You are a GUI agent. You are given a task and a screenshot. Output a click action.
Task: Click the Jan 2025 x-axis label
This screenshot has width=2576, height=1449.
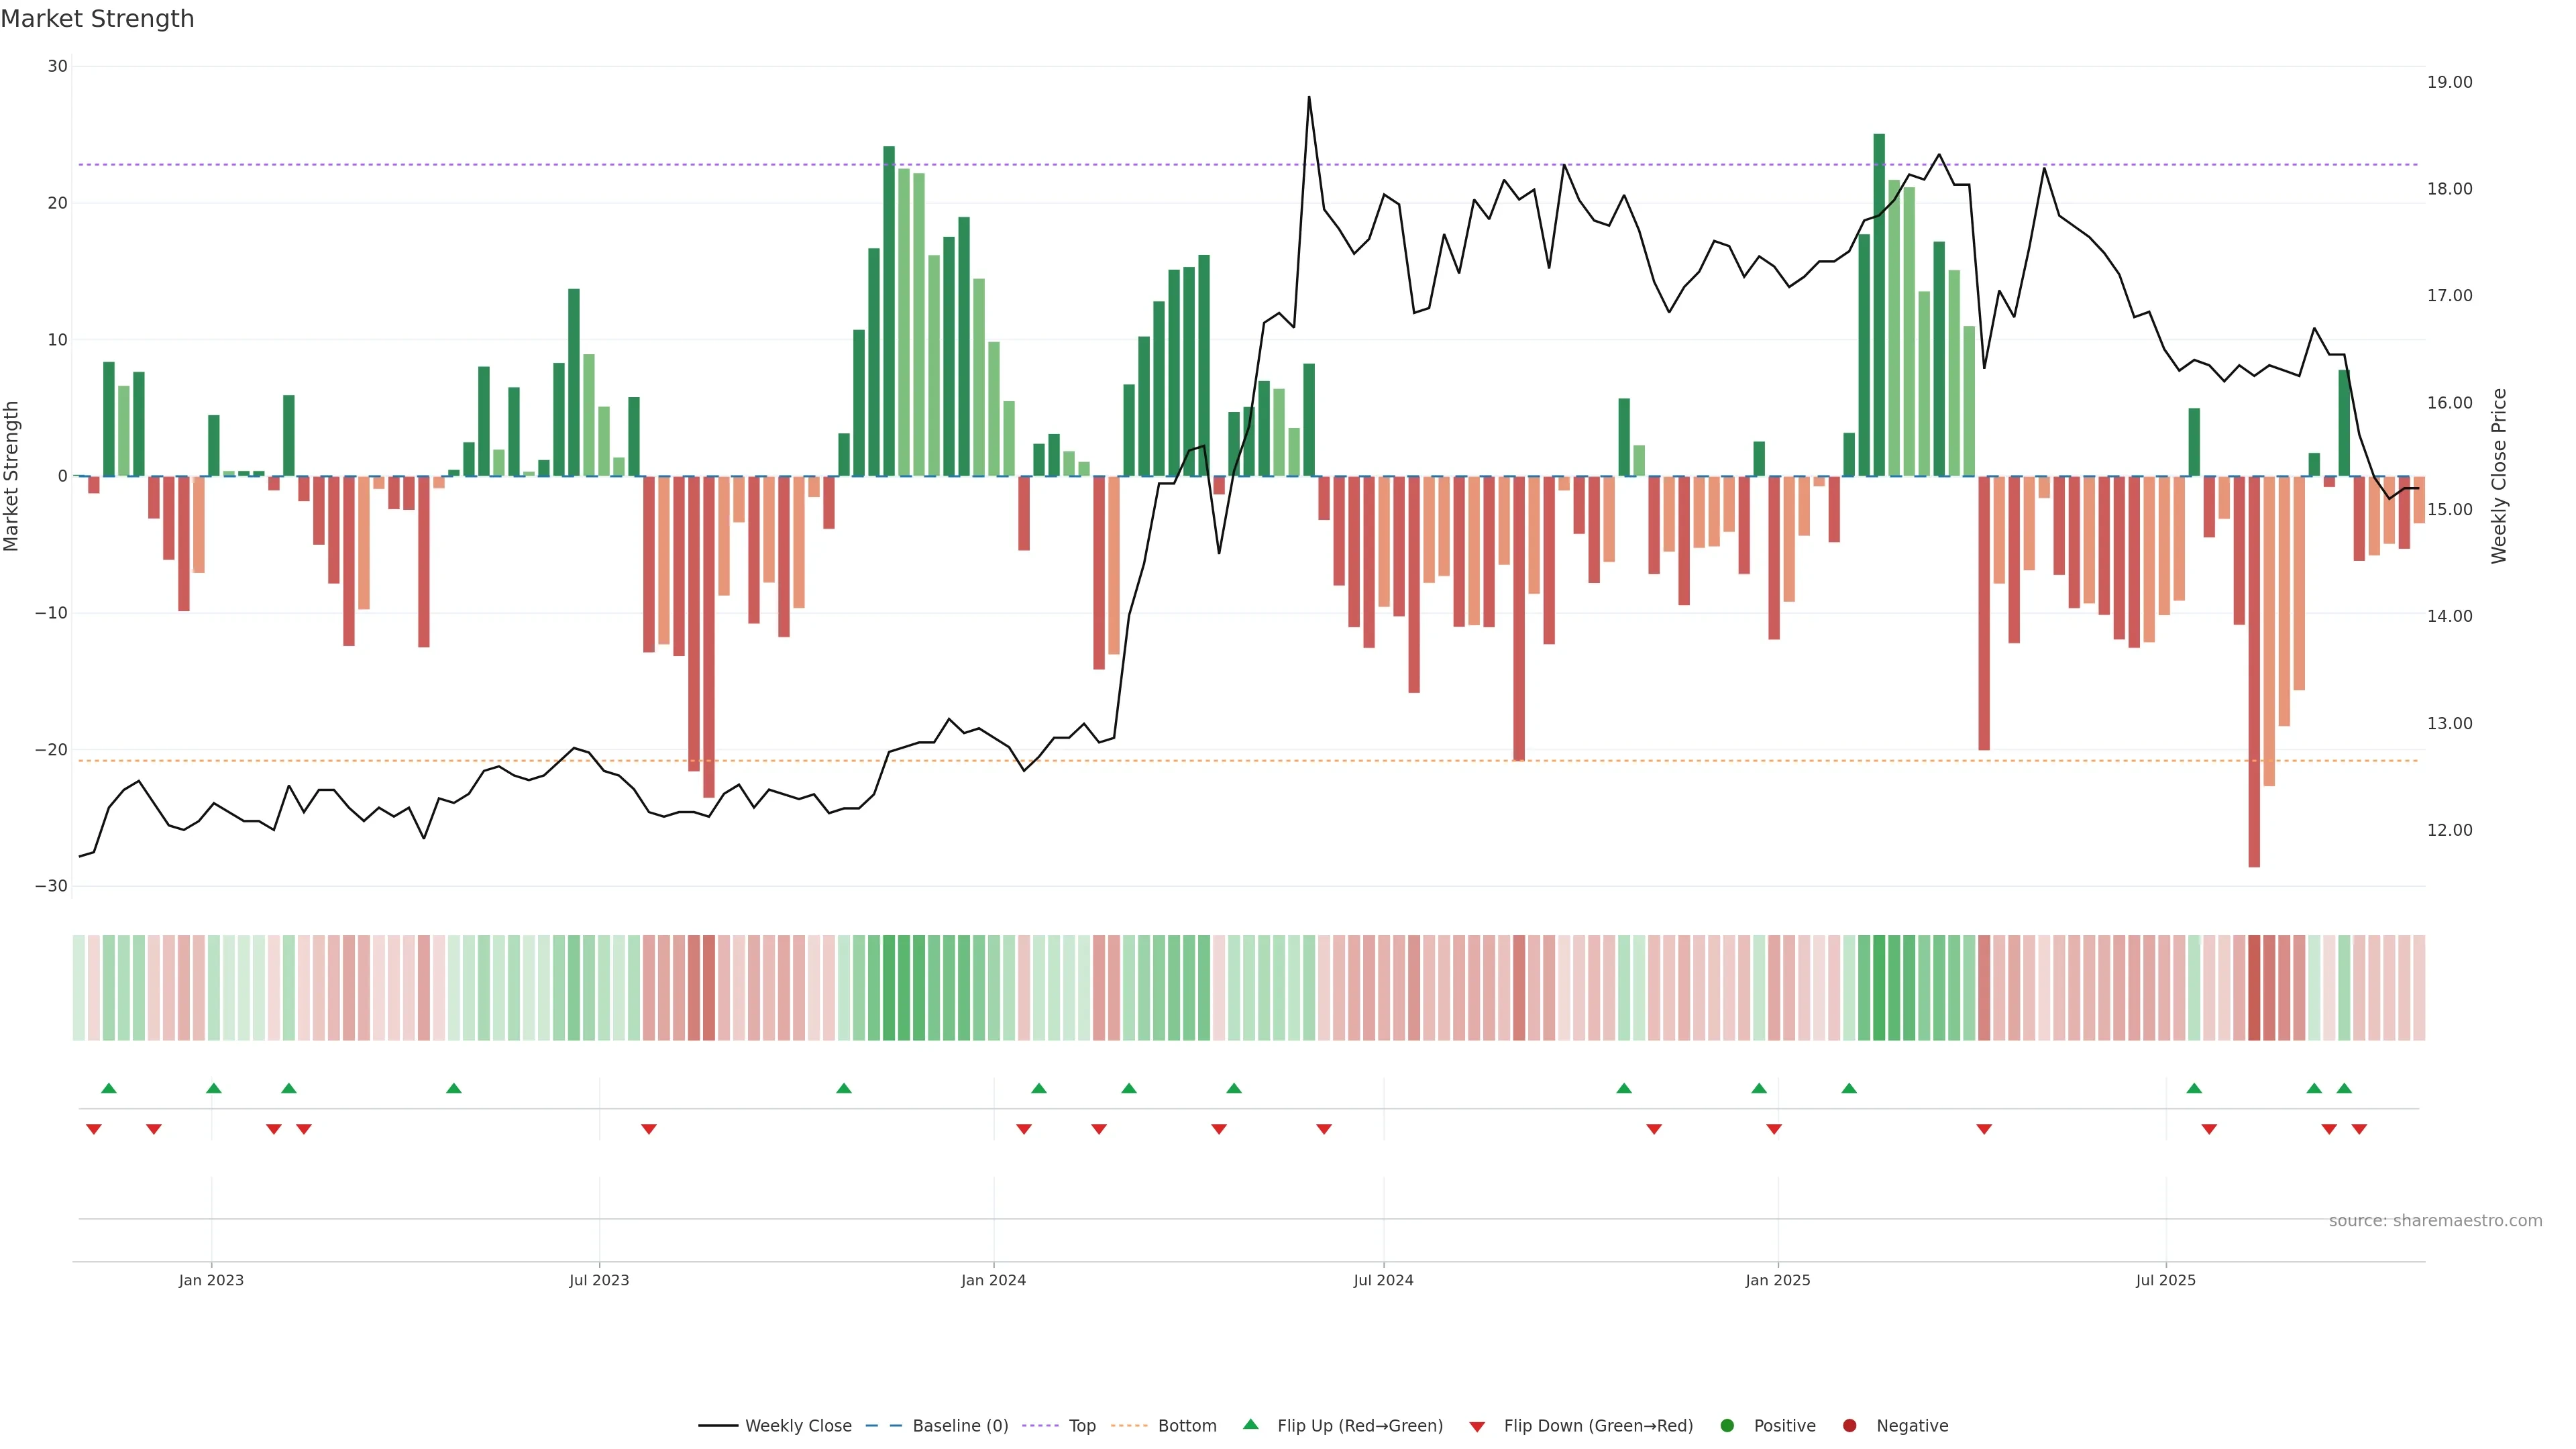pyautogui.click(x=1777, y=1280)
